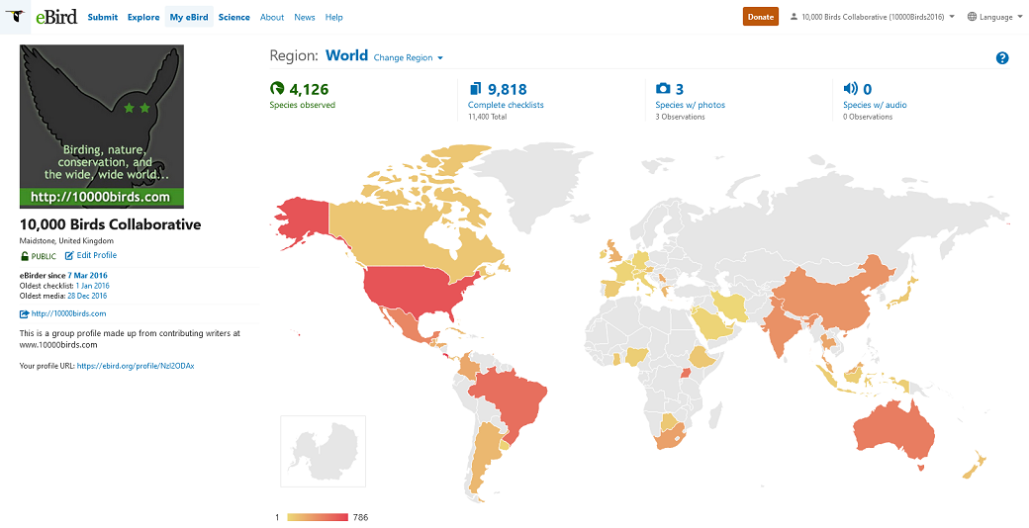The width and height of the screenshot is (1029, 528).
Task: Select South Africa on the map
Action: click(x=668, y=438)
